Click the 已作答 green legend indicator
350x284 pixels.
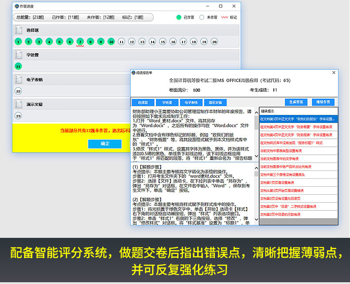pyautogui.click(x=179, y=17)
